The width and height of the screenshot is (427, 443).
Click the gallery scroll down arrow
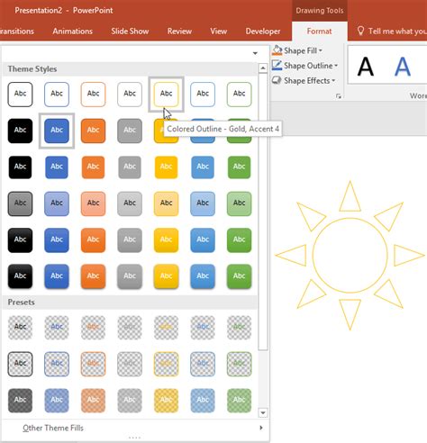pos(263,413)
